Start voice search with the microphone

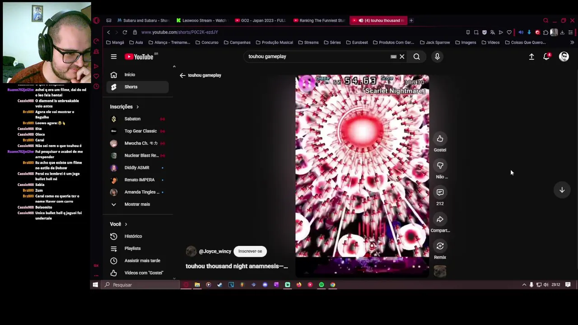pos(437,56)
